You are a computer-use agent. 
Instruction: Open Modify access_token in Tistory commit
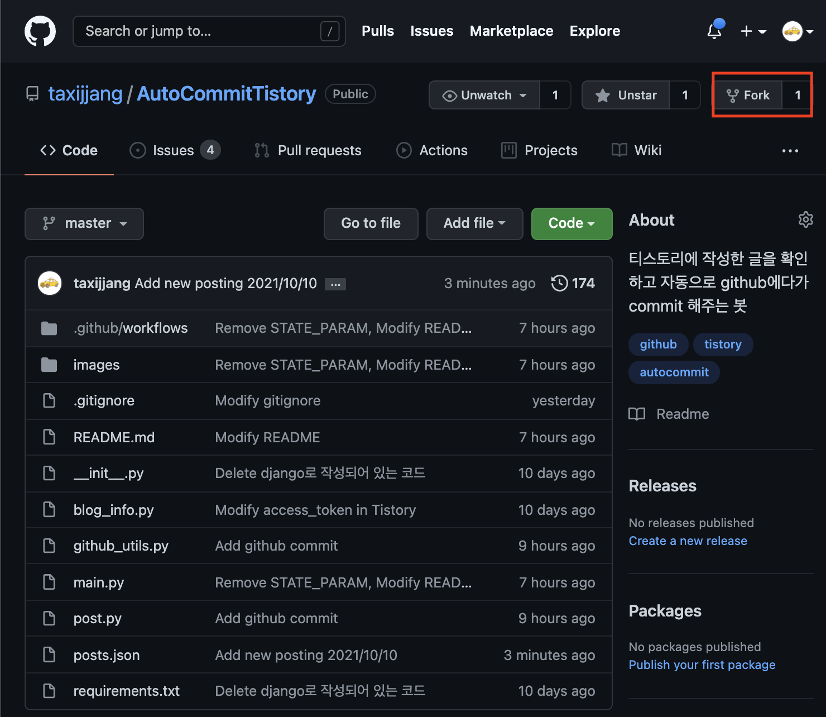[316, 510]
